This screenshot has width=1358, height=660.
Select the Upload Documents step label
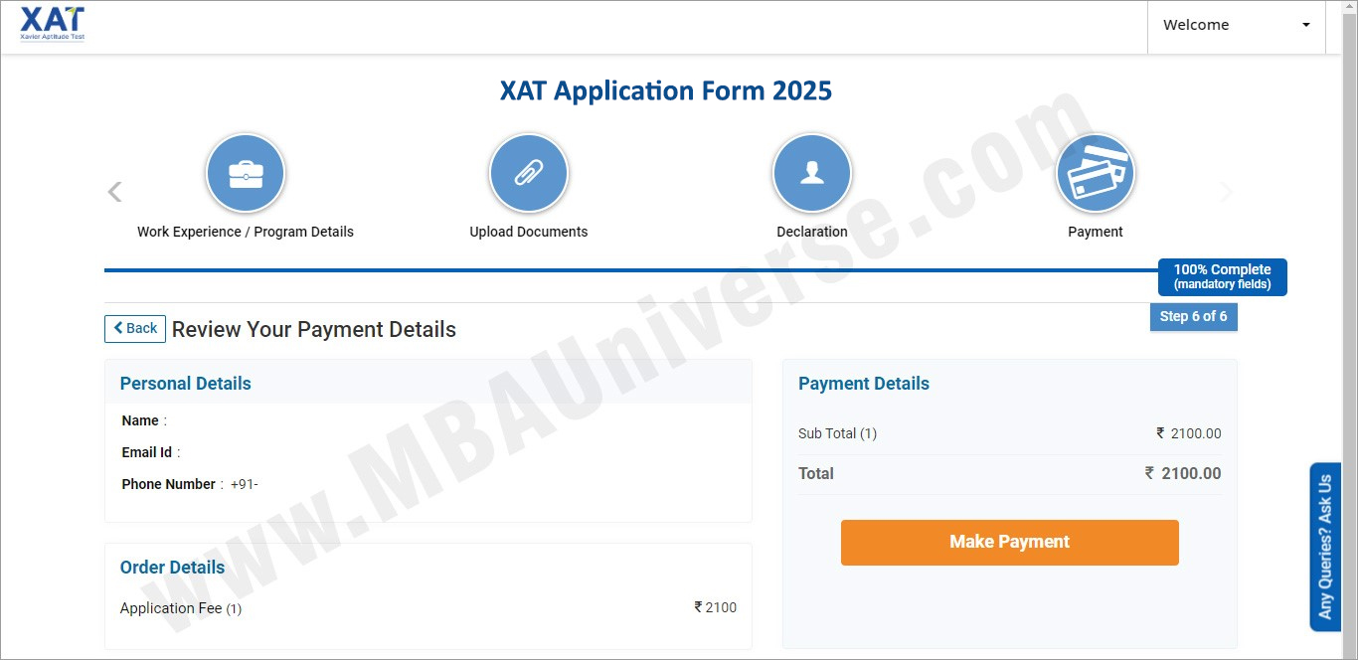click(529, 232)
